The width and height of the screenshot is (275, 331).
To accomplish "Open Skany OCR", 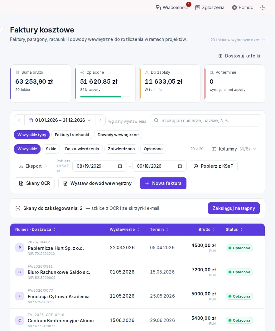I will coord(34,183).
